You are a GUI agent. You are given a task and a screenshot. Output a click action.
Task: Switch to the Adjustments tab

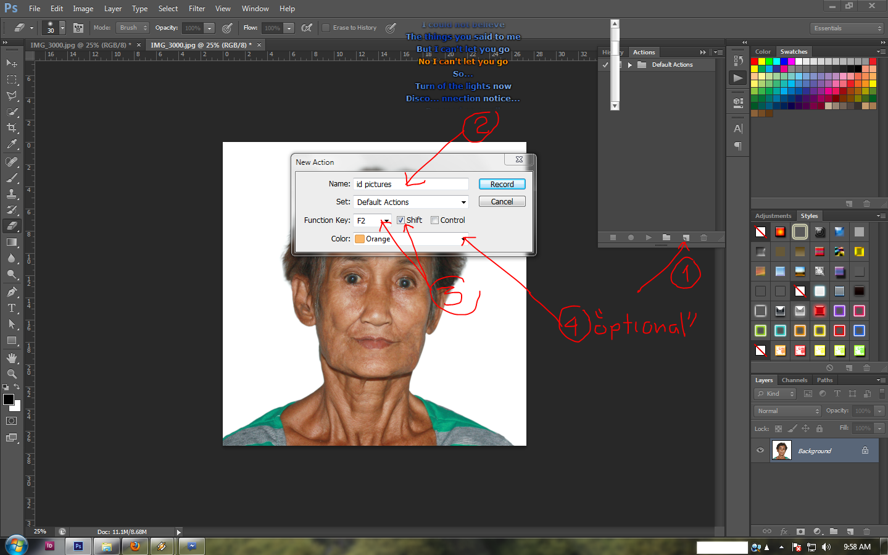click(x=773, y=216)
